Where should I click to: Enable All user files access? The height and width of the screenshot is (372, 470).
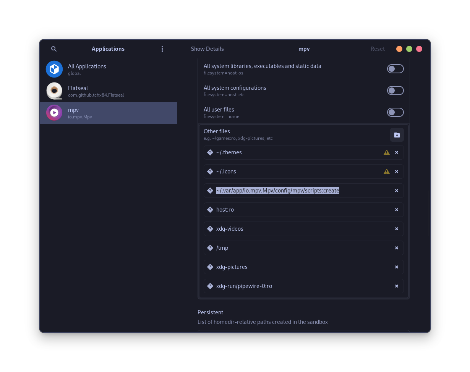[x=395, y=112]
